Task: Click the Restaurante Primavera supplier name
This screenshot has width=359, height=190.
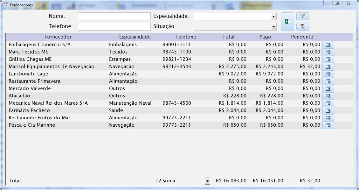Action: pos(34,81)
